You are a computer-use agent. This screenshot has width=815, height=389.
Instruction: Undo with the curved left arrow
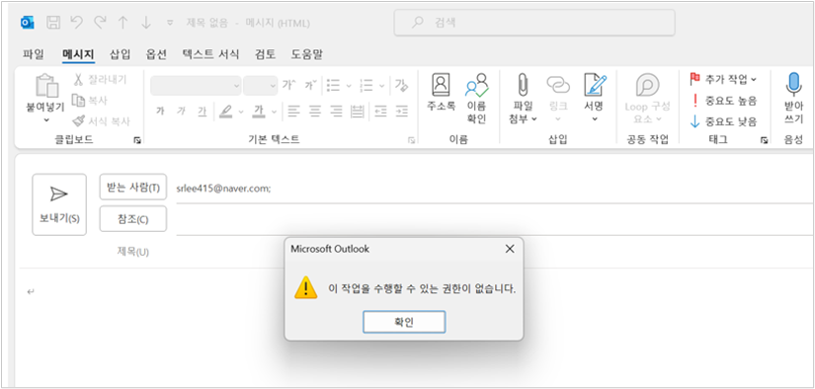point(76,23)
